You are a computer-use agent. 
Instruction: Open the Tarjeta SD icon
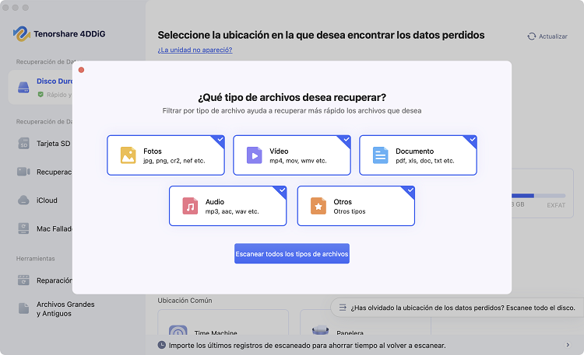tap(24, 144)
